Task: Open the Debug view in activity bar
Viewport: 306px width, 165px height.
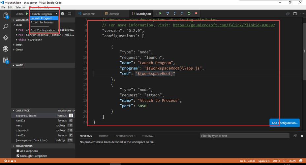Action: pos(6,49)
